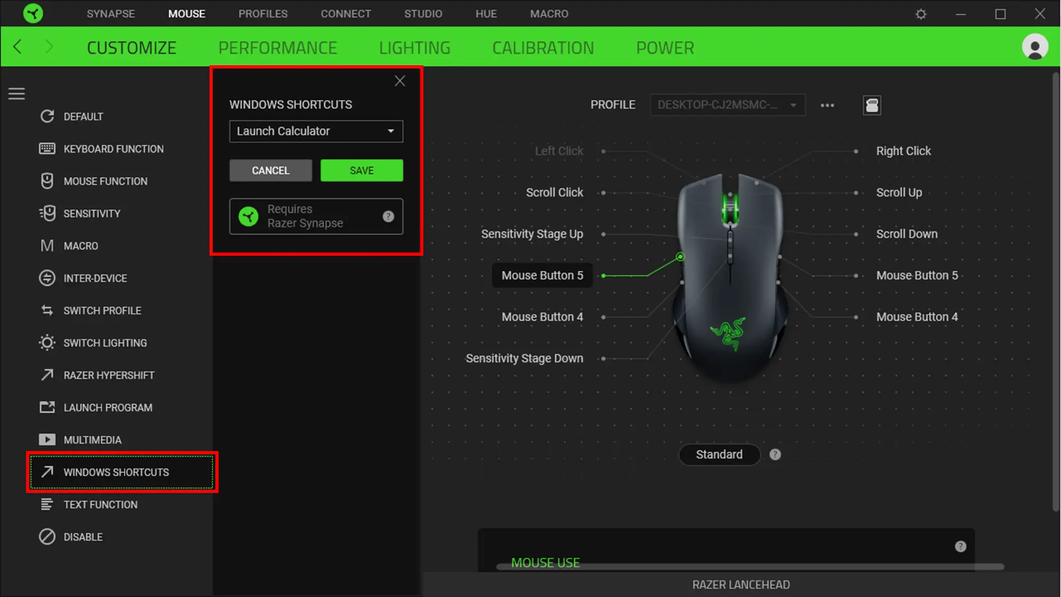Select the Macro assignment option
This screenshot has width=1061, height=597.
[x=84, y=246]
